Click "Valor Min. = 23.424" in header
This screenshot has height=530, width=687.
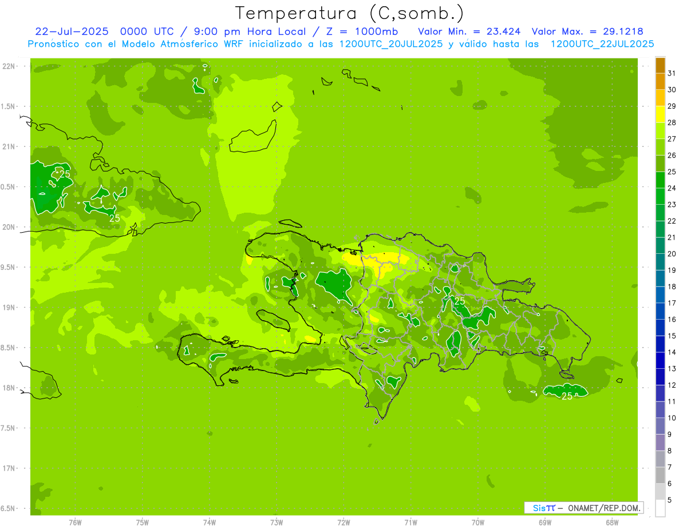coord(469,31)
